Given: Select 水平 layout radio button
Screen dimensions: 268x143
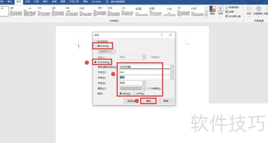Looking at the screenshot, I should click(x=134, y=94).
